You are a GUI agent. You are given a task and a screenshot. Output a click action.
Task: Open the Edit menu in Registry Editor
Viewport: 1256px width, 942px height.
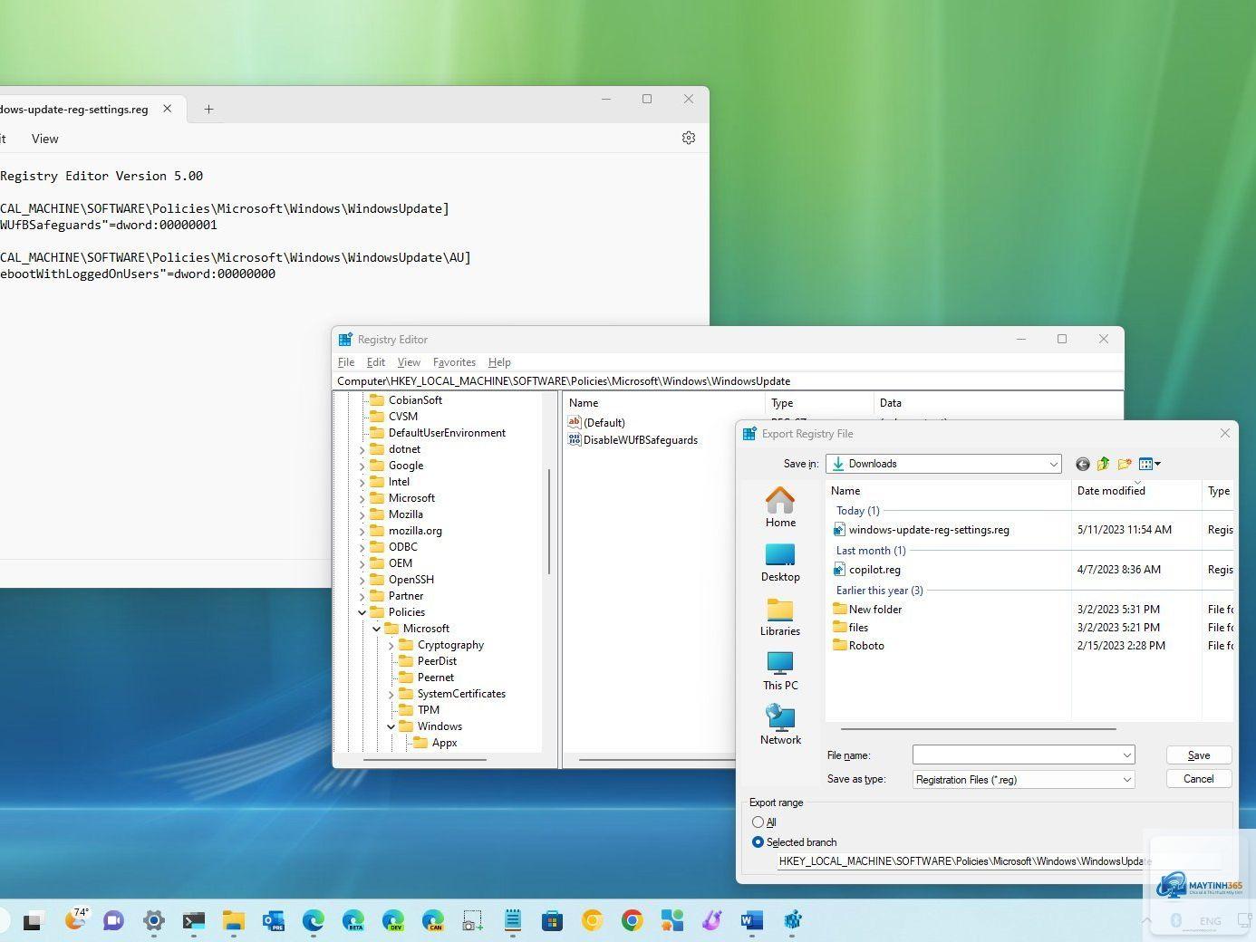coord(376,362)
